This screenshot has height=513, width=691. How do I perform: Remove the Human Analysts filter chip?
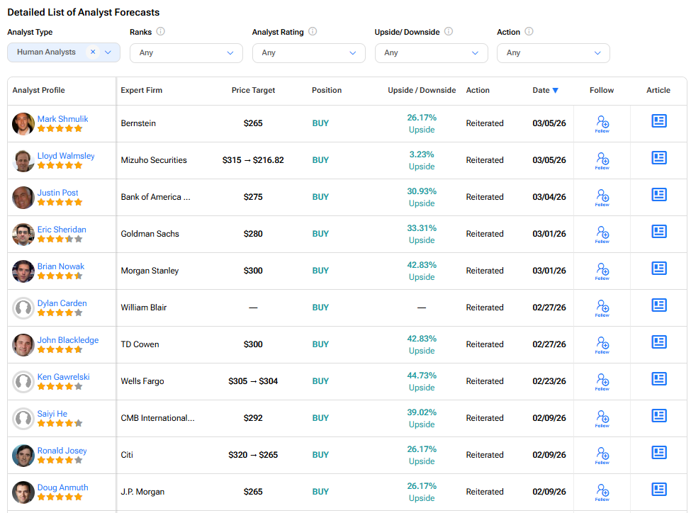coord(92,52)
